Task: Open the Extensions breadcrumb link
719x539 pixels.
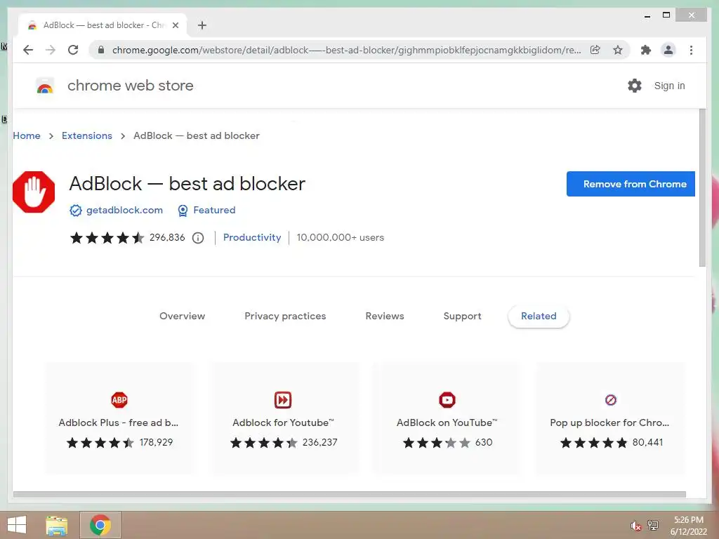Action: [x=87, y=135]
